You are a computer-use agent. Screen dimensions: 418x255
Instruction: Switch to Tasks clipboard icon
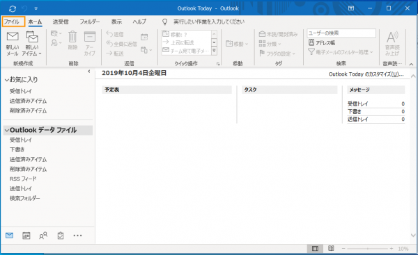[61, 236]
